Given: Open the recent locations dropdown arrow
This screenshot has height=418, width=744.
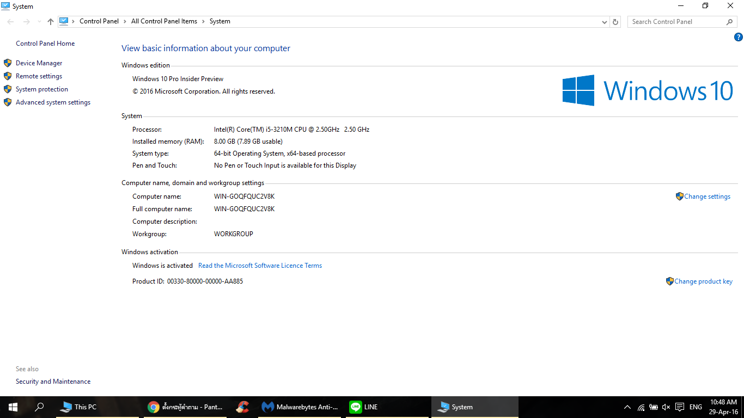Looking at the screenshot, I should coord(39,22).
